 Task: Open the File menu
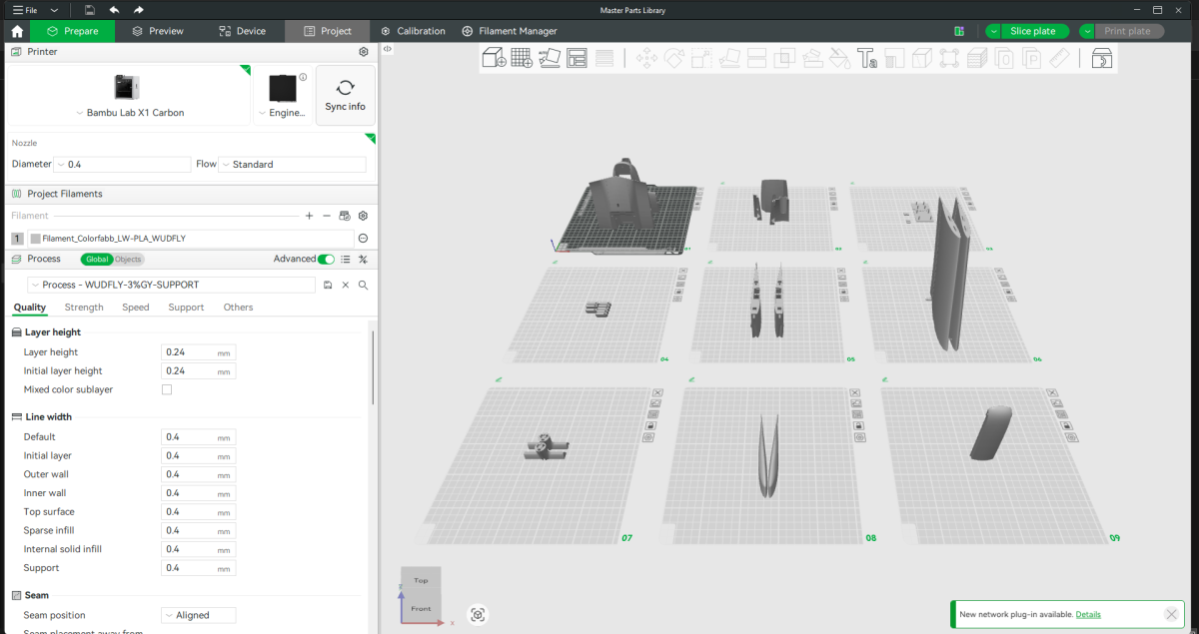coord(25,10)
